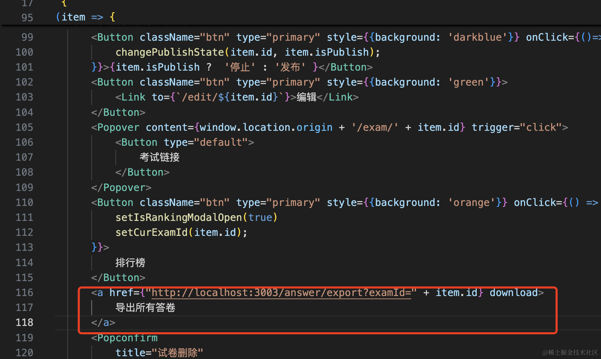Click on setCurExamId function name
This screenshot has height=359, width=601.
[x=151, y=232]
